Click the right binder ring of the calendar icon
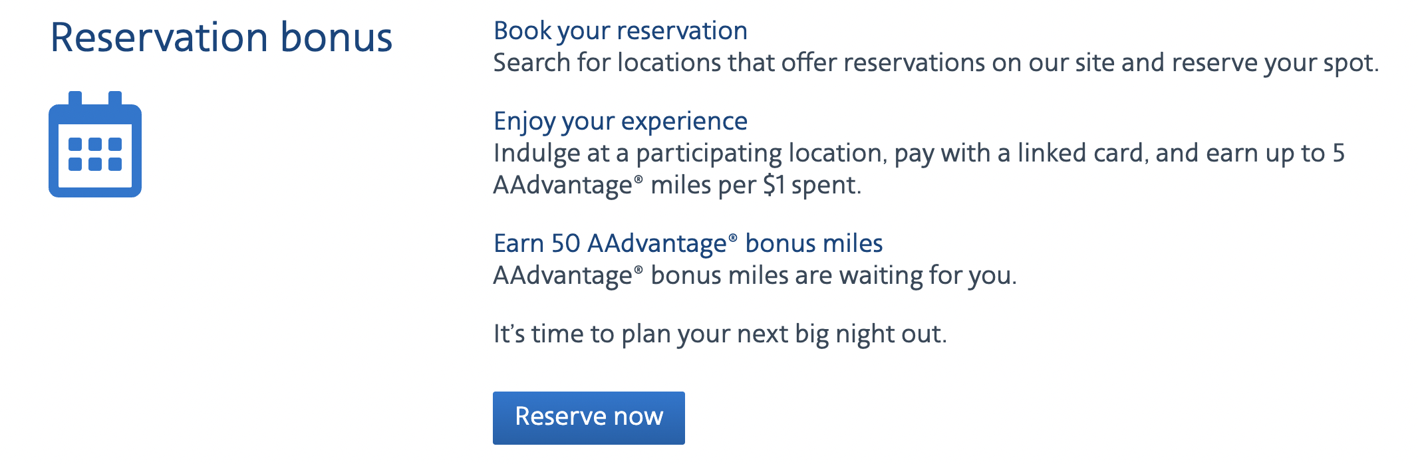This screenshot has width=1418, height=464. (x=115, y=99)
